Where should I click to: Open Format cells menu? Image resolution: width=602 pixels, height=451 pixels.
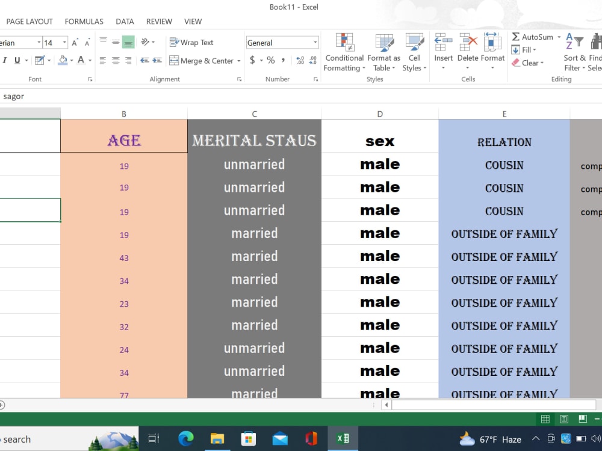[x=492, y=51]
